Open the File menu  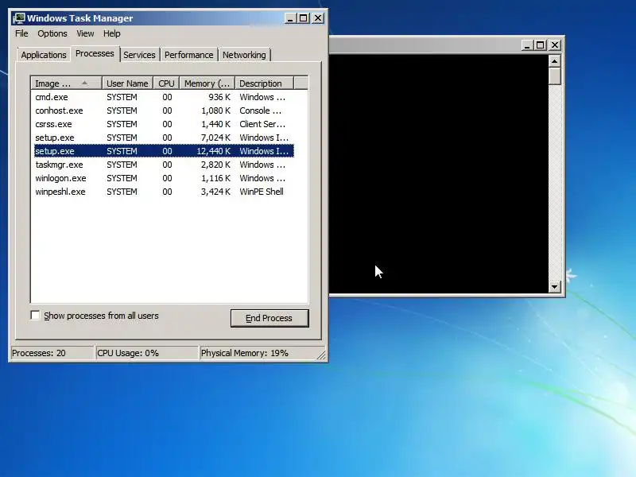coord(21,33)
